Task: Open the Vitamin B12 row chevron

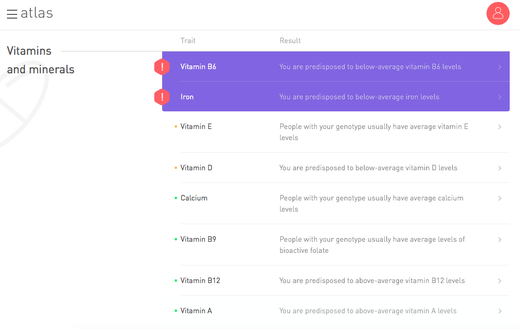Action: coord(499,281)
